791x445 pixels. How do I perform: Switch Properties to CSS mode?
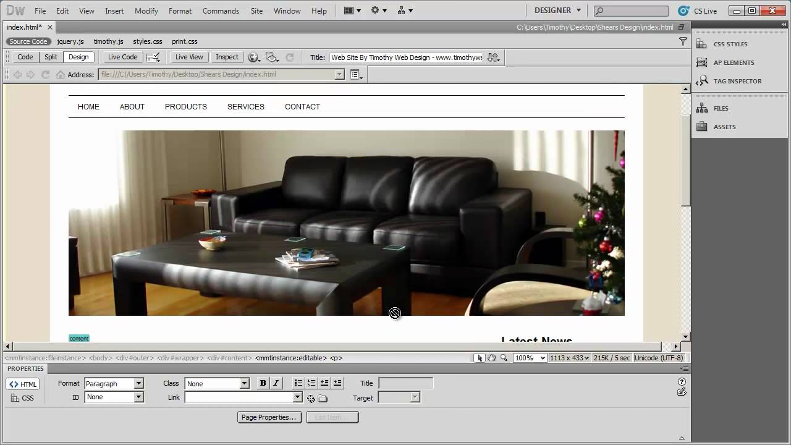pyautogui.click(x=23, y=398)
